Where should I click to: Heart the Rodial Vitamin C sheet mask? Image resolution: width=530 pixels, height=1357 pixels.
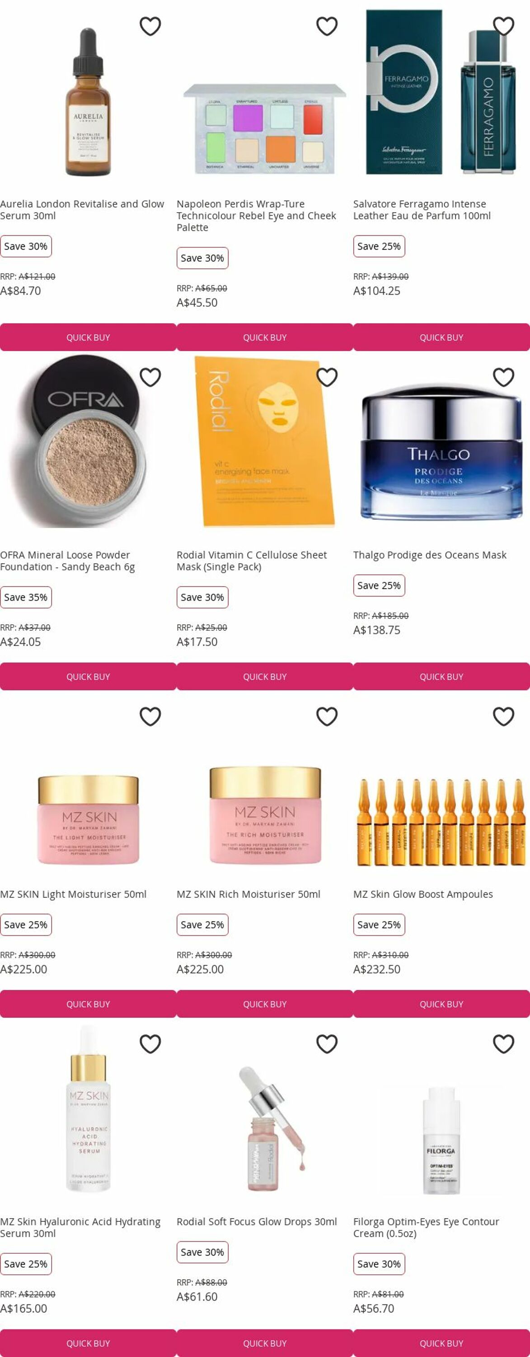click(x=327, y=377)
